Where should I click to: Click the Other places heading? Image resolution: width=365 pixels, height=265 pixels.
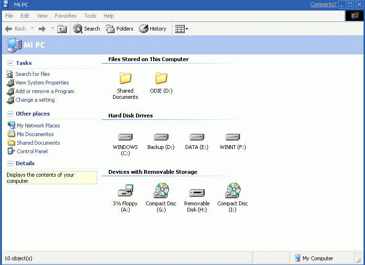tap(33, 114)
